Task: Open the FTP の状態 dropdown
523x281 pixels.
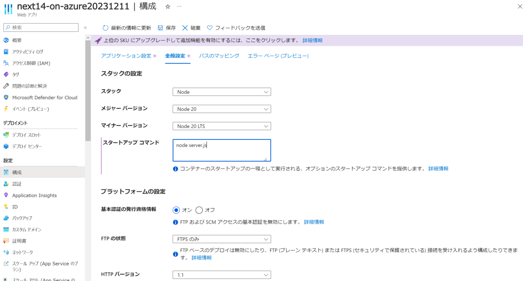Action: 222,239
